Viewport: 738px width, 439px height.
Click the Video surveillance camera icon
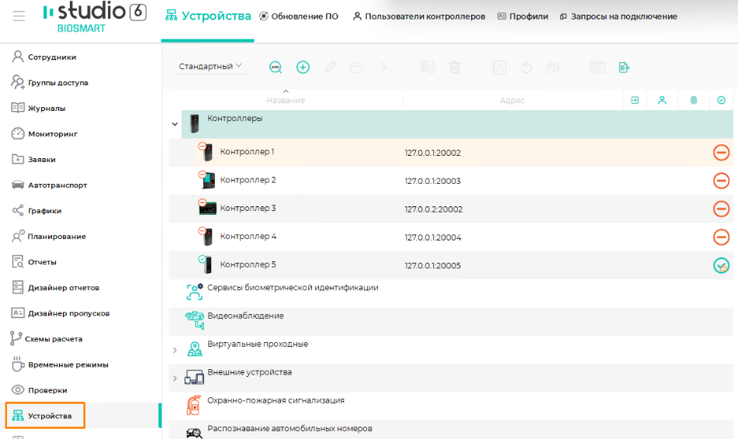193,316
